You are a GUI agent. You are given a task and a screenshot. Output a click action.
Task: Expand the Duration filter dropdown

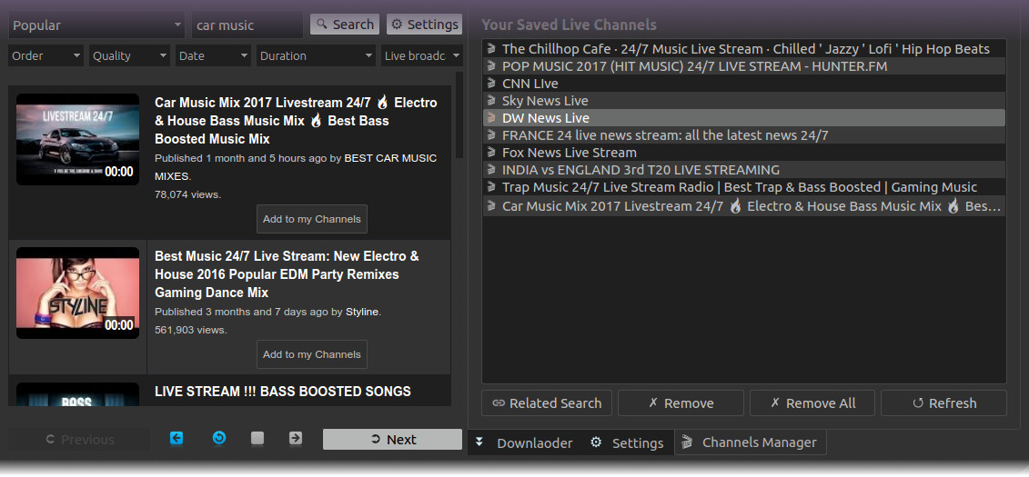coord(316,55)
